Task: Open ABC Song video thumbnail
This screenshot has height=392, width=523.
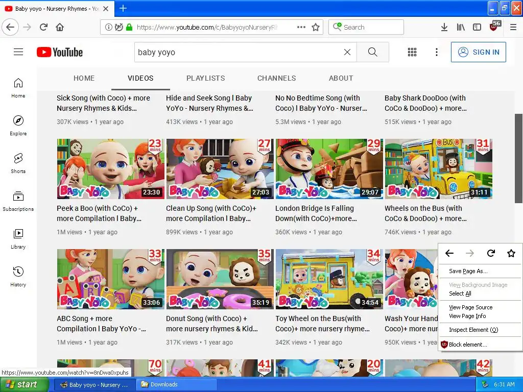Action: (x=111, y=279)
